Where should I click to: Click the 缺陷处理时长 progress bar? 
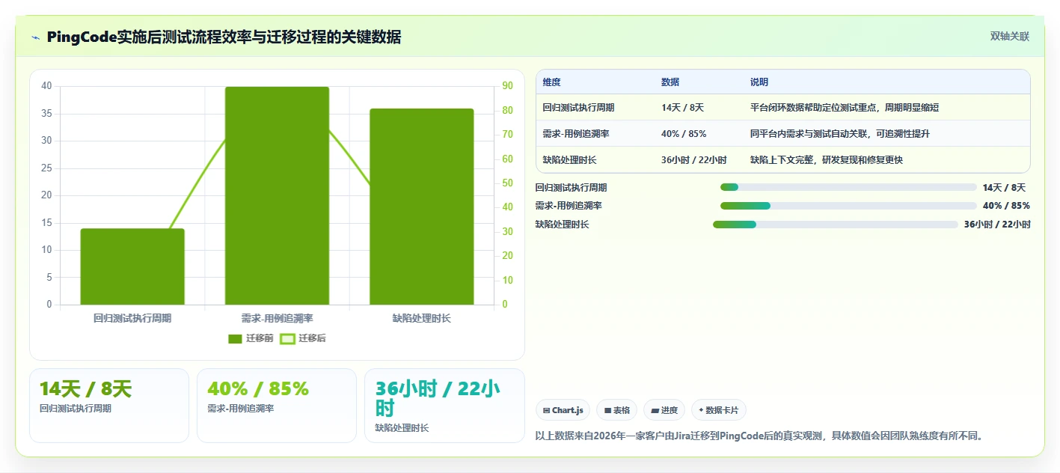(836, 225)
